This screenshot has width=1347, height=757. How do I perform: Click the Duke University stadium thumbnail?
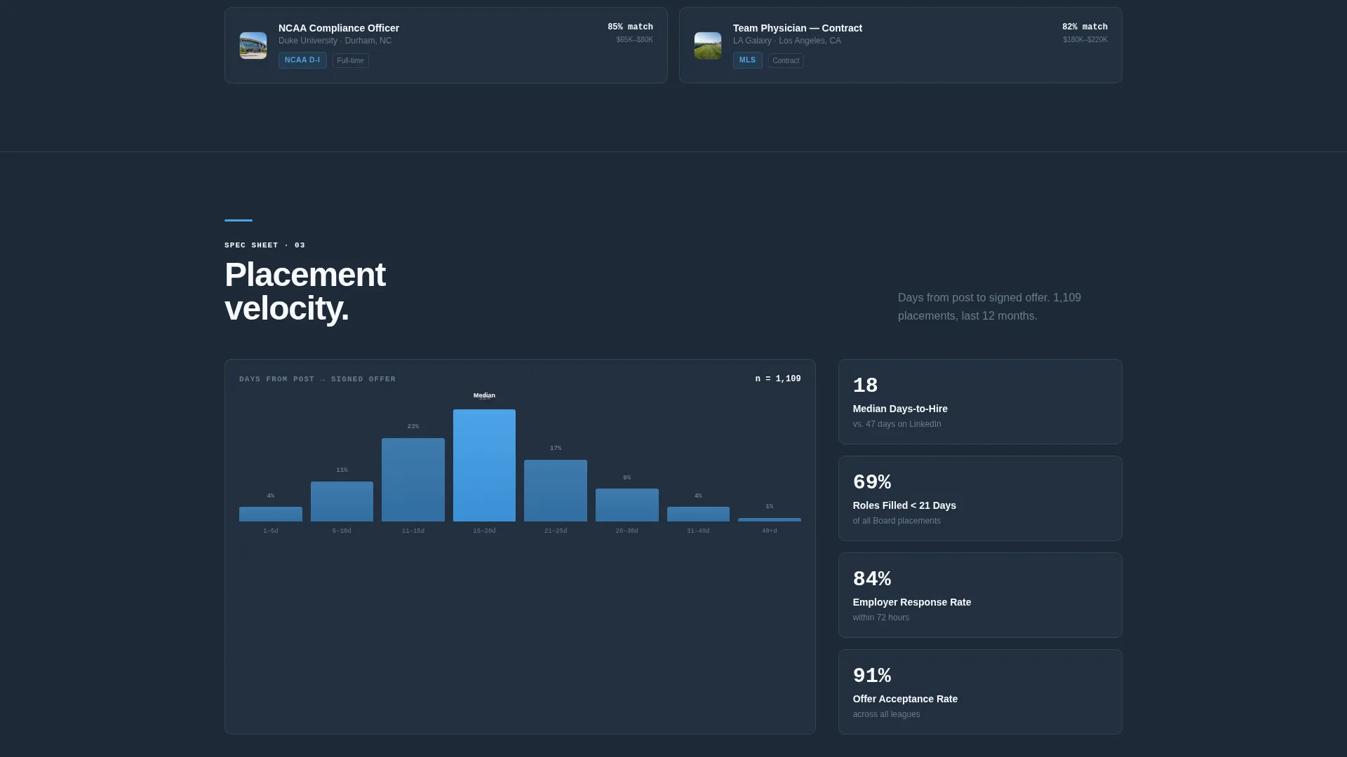tap(253, 46)
